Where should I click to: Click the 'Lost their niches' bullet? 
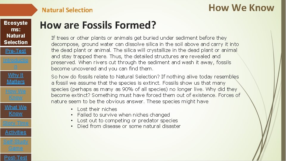(x=97, y=109)
